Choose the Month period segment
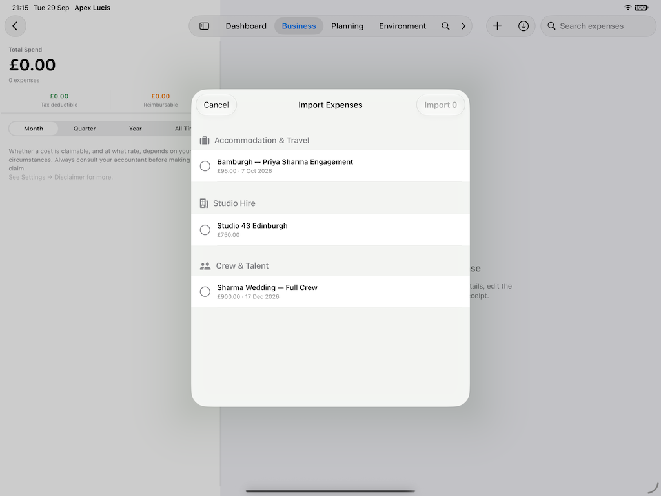The image size is (661, 496). (34, 129)
